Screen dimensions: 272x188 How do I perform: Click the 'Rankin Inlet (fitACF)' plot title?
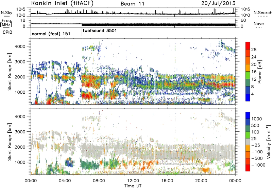click(62, 3)
